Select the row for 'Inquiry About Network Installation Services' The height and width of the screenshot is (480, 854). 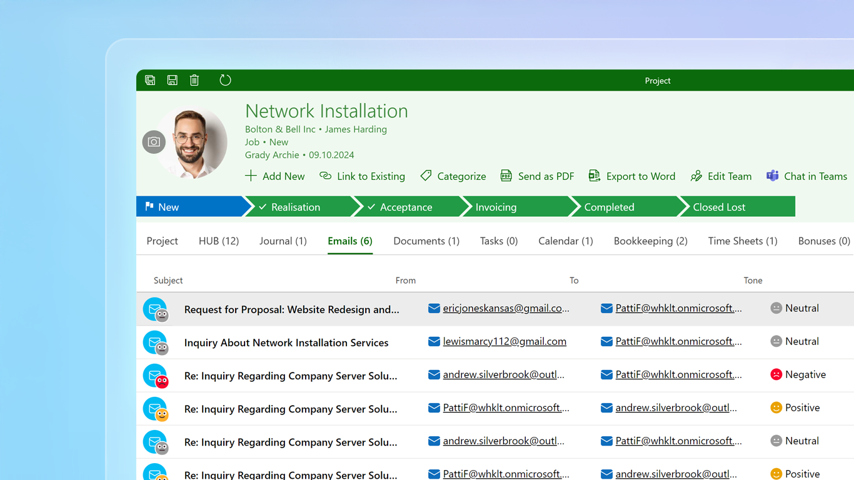tap(287, 342)
